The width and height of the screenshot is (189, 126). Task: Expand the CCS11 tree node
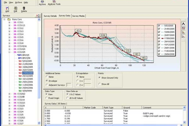tap(10, 22)
